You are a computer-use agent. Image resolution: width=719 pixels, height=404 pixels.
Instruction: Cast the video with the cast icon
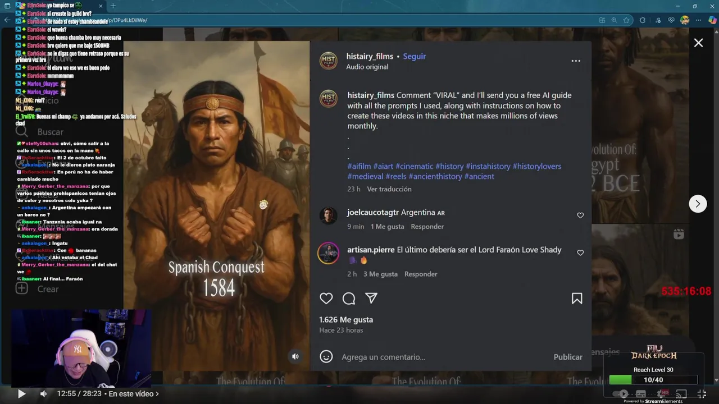pos(681,394)
